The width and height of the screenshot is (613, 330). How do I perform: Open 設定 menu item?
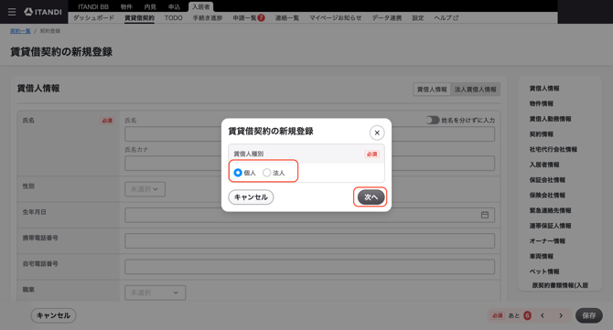pyautogui.click(x=418, y=18)
